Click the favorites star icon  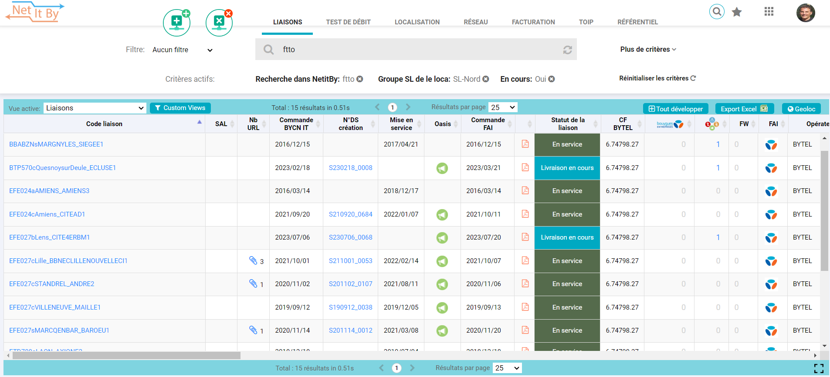point(737,12)
